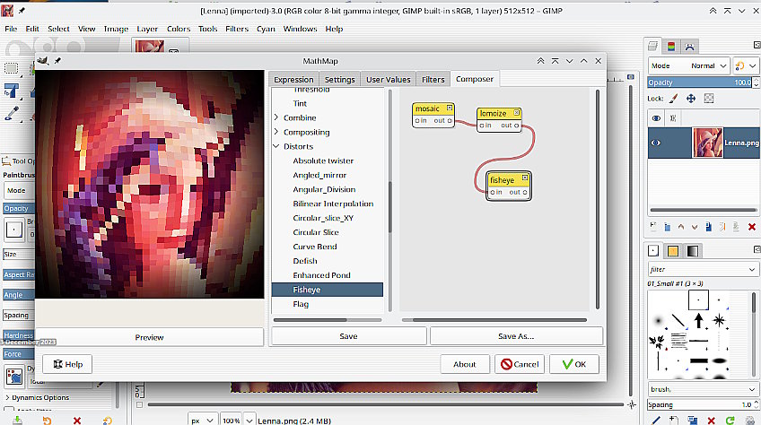Viewport: 761px width, 425px height.
Task: Select the Text tool in toolbox
Action: coord(11,91)
